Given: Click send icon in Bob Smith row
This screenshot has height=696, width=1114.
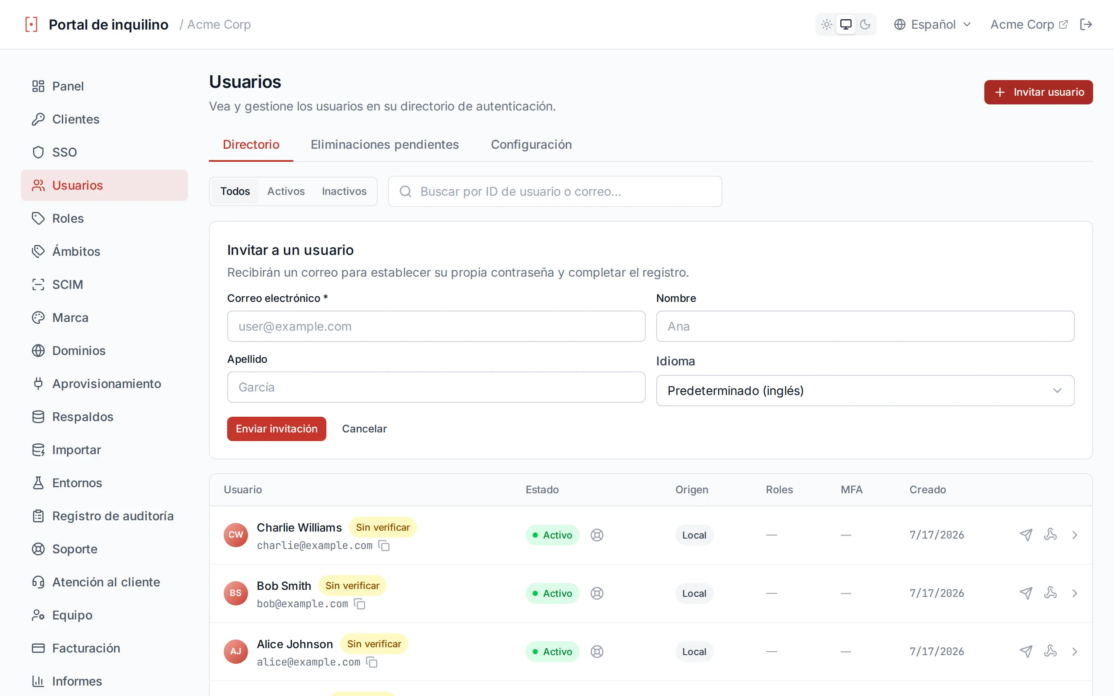Looking at the screenshot, I should [x=1026, y=593].
